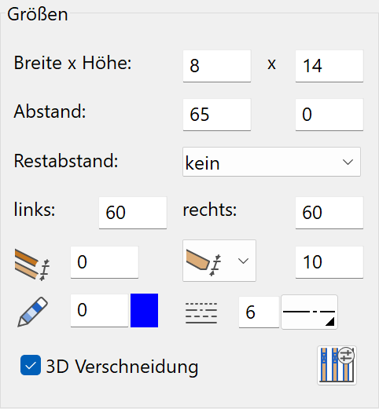
Task: Expand the beam end-cut type dropdown arrow
Action: tap(243, 261)
